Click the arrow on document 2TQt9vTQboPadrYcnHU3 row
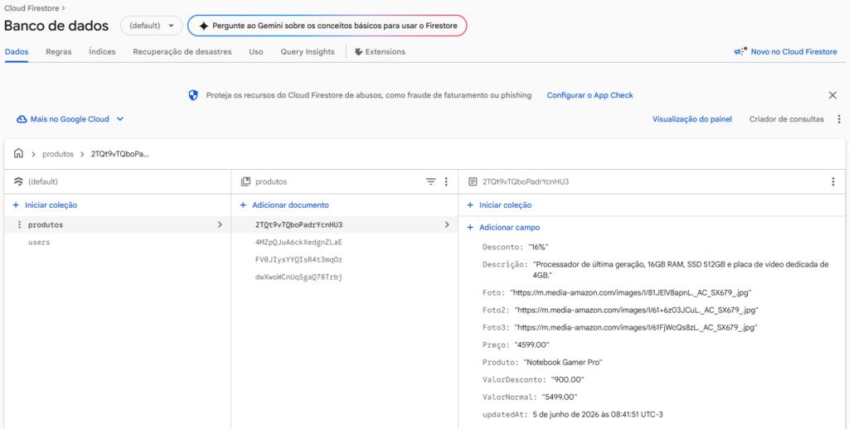This screenshot has width=849, height=429. click(447, 224)
